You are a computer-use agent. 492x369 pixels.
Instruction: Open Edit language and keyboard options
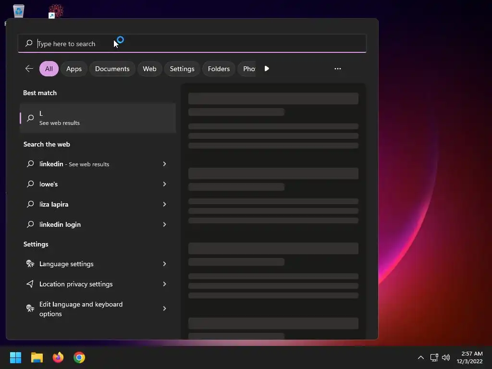pos(98,309)
